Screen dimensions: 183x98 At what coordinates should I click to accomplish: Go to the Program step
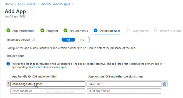(x=52, y=31)
